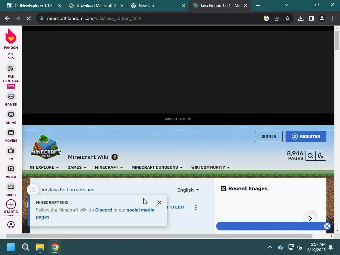This screenshot has height=255, width=340.
Task: Toggle dark theme with moon icon
Action: click(321, 156)
